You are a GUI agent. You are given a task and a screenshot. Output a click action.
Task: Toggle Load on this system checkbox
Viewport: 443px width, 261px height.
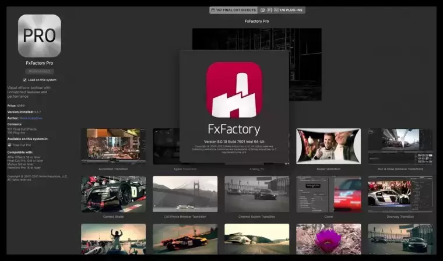24,80
